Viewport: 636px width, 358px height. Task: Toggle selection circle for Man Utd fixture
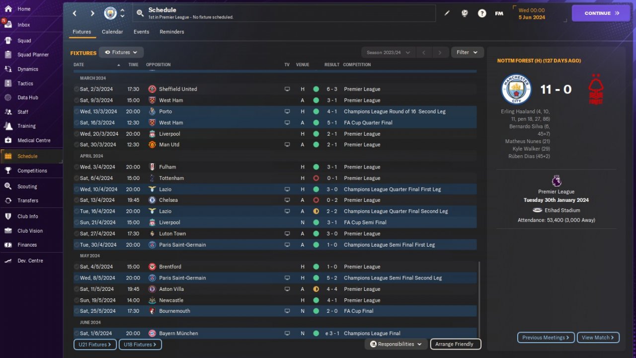tap(77, 145)
